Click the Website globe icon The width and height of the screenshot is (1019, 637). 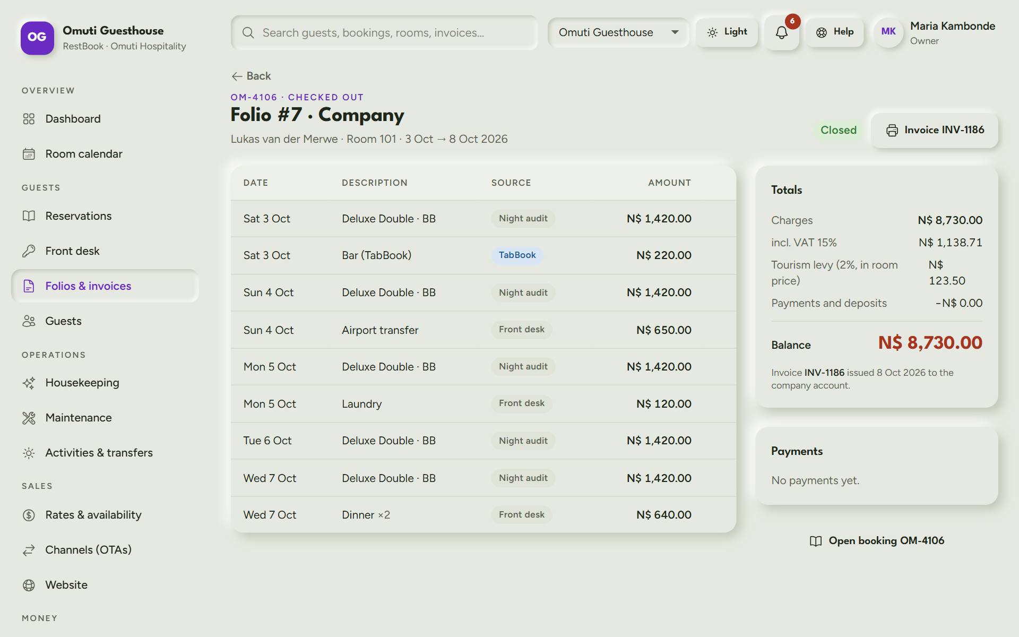[x=29, y=585]
